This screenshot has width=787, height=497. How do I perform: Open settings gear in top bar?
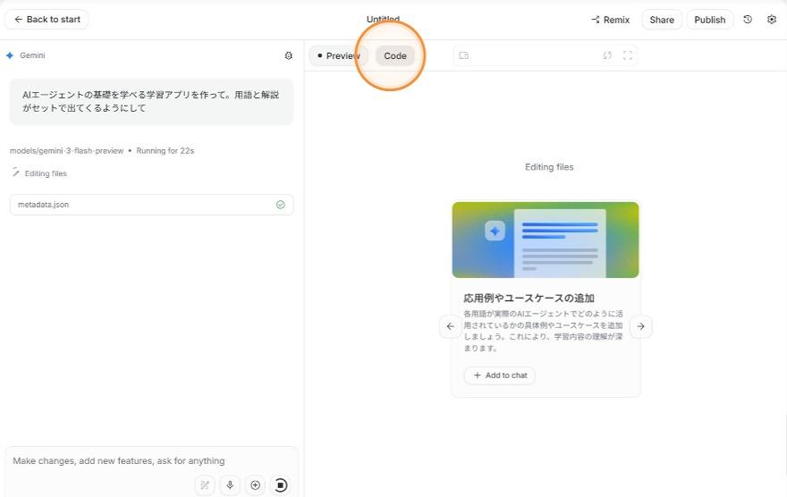772,20
